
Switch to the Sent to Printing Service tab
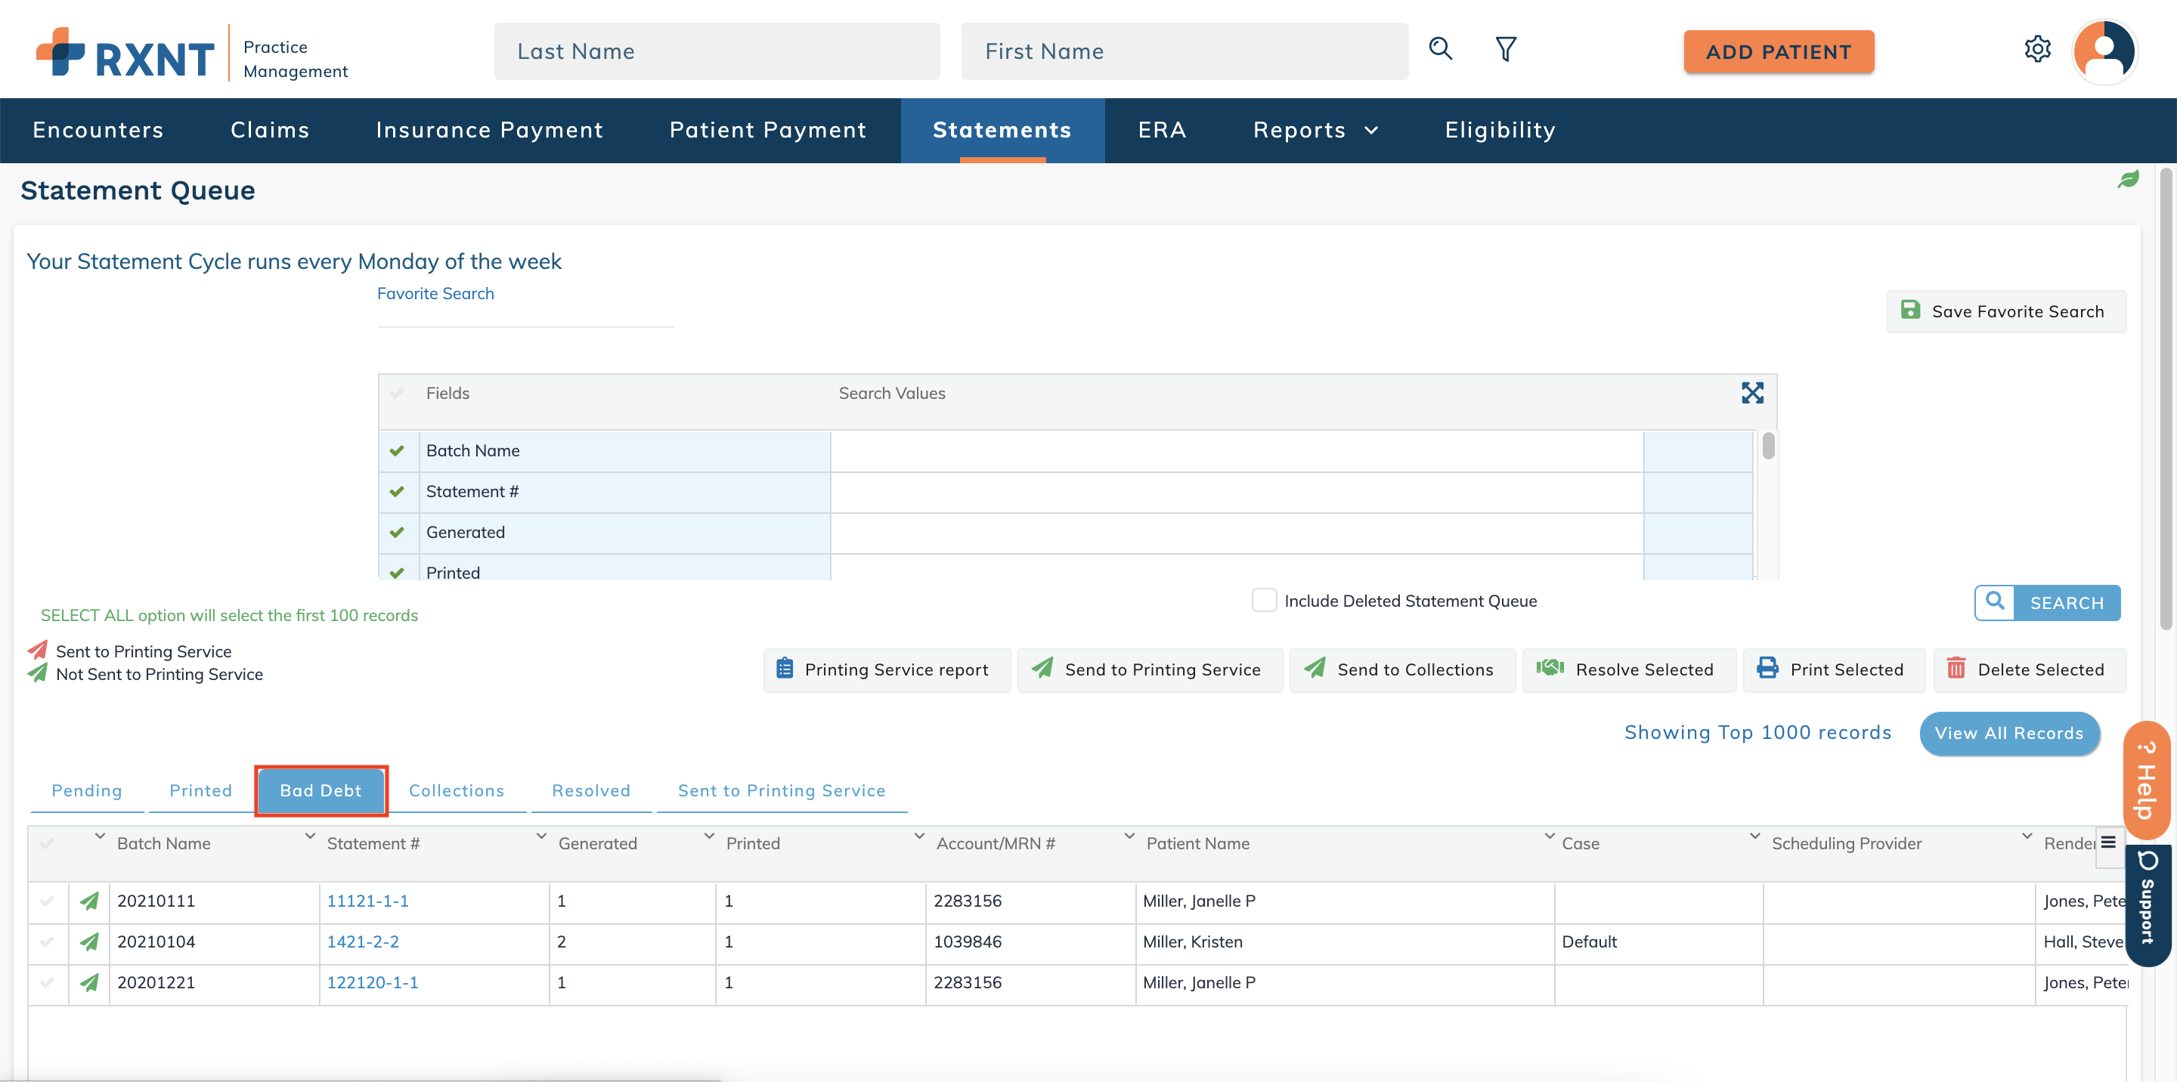pyautogui.click(x=781, y=790)
